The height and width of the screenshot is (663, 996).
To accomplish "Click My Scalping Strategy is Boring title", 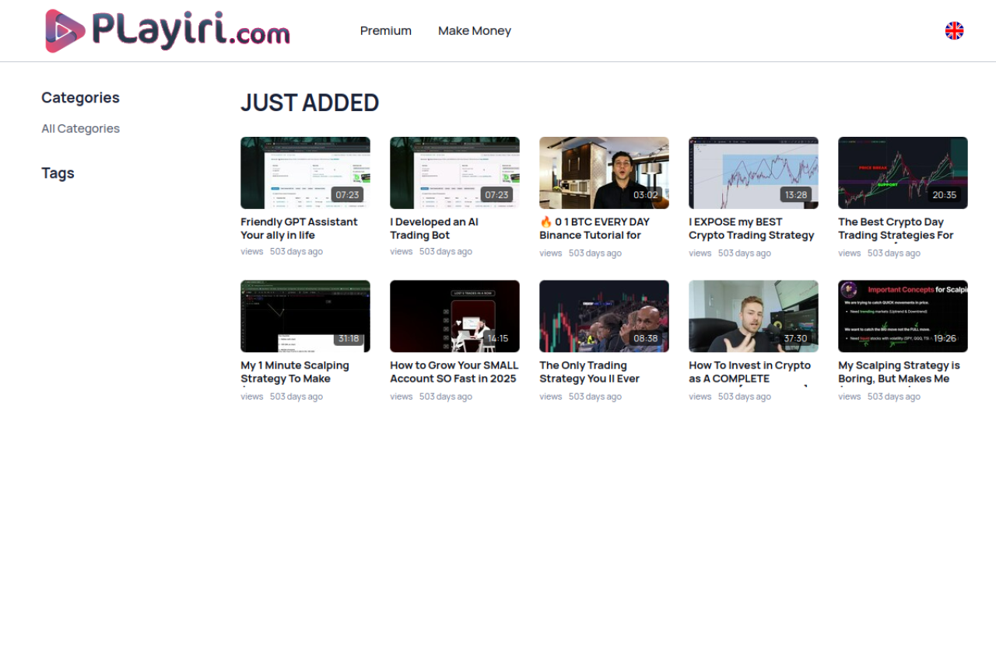I will pyautogui.click(x=899, y=372).
